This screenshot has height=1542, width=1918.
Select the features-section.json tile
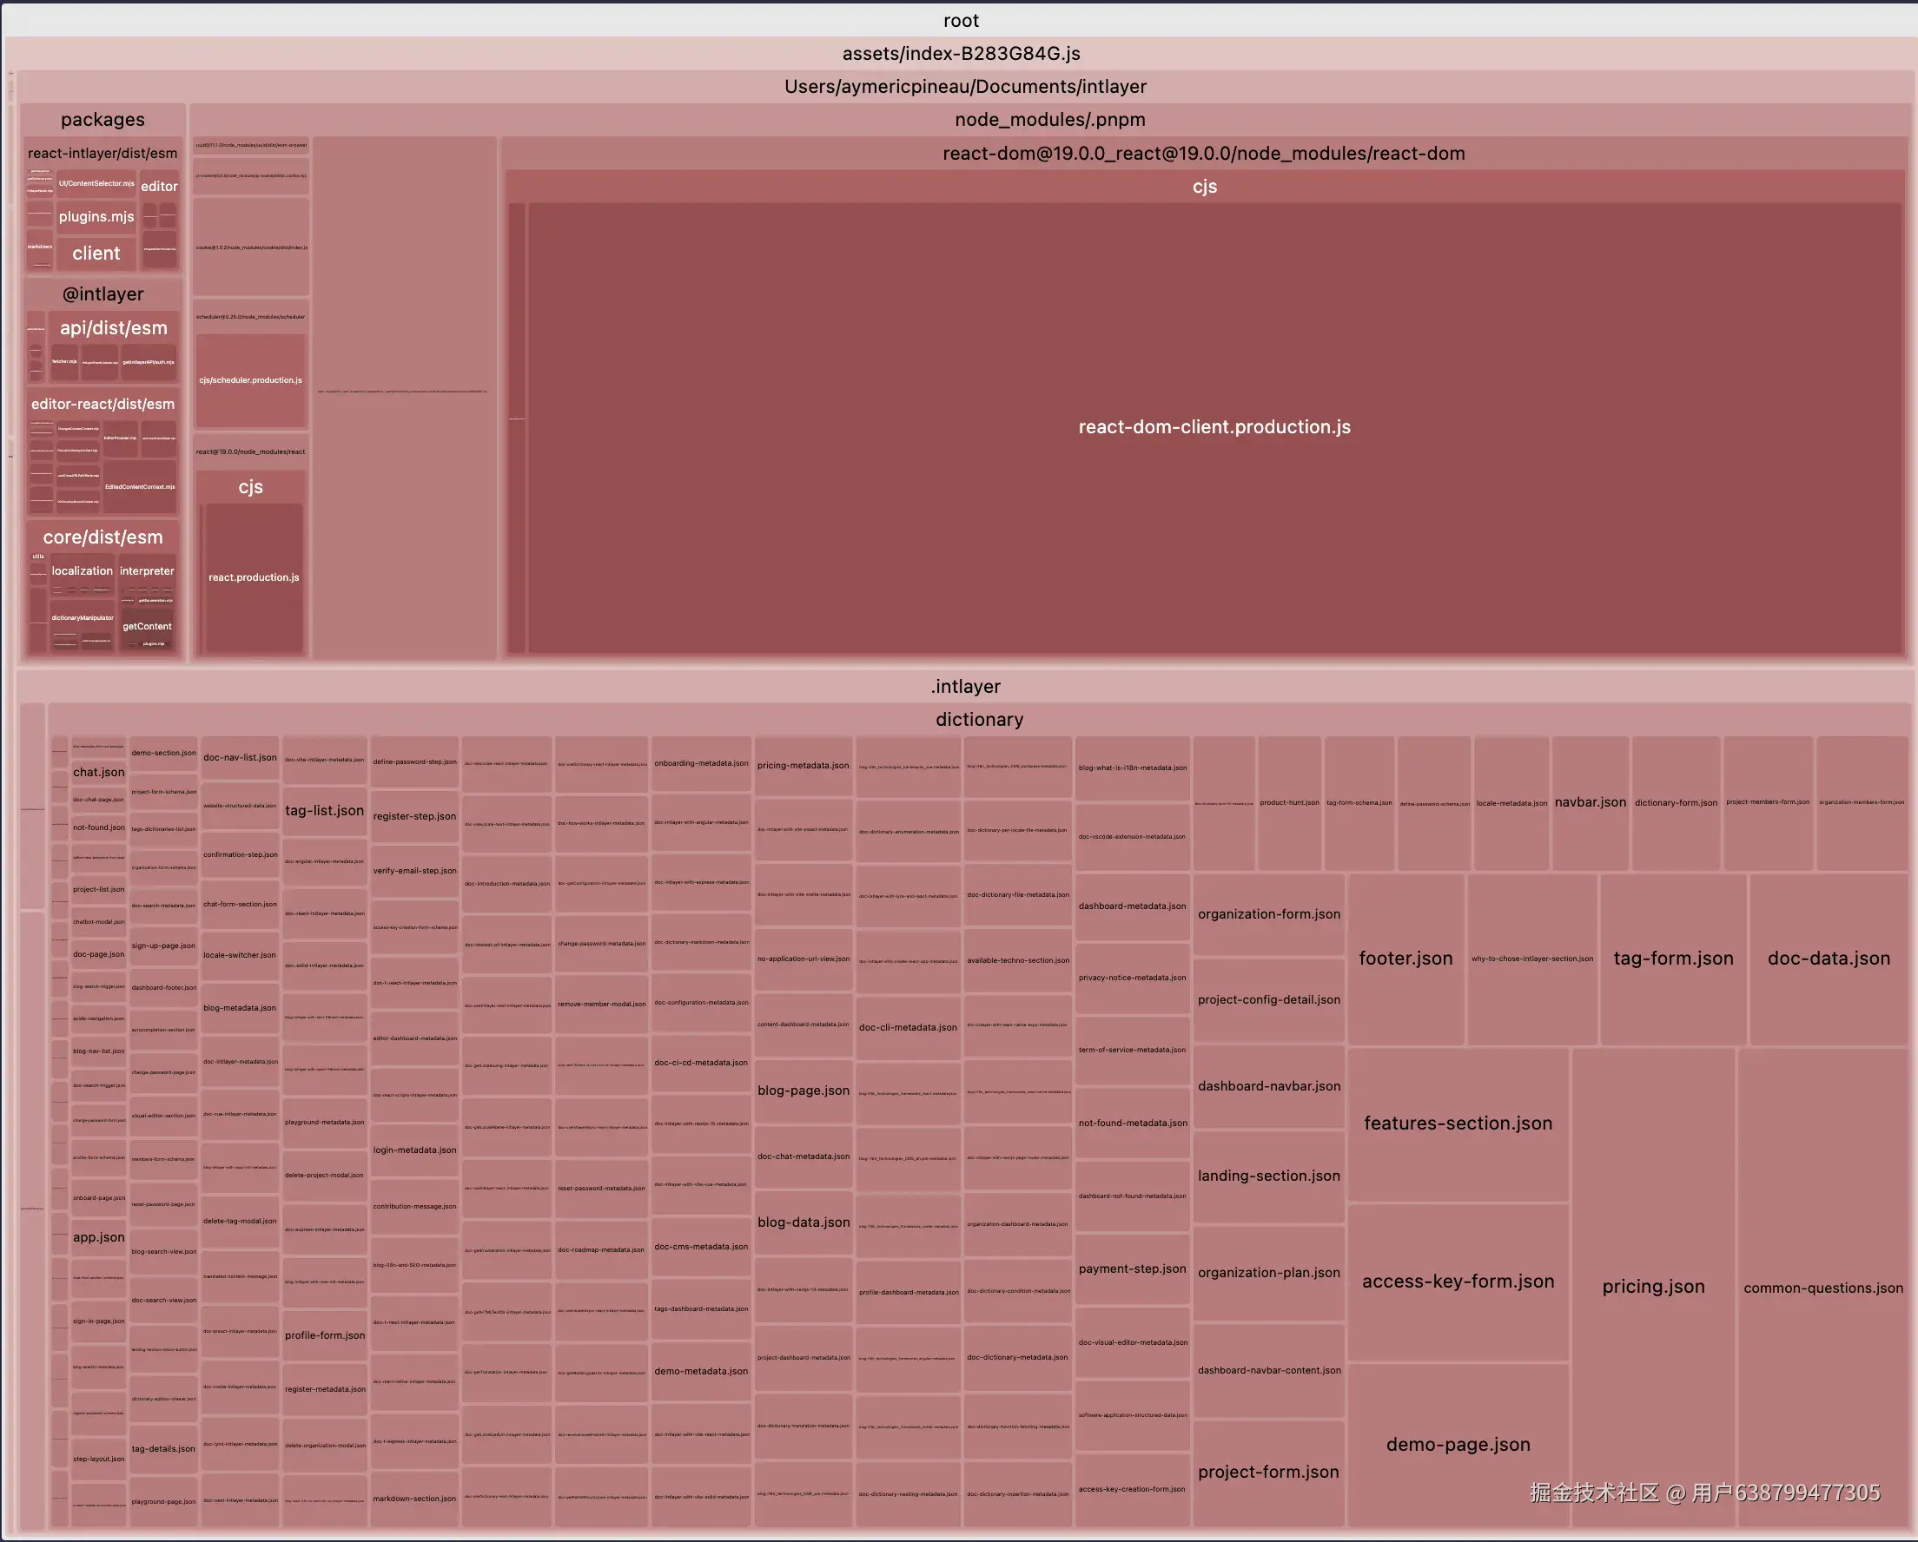[x=1458, y=1124]
